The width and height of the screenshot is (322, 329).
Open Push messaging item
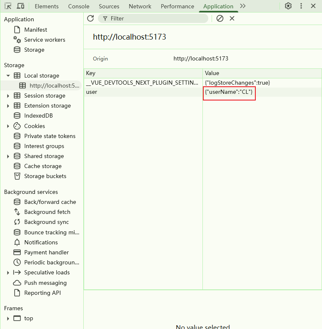45,283
